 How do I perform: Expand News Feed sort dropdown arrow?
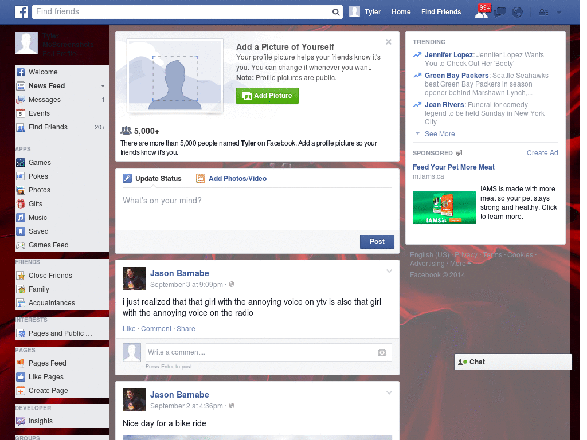pos(103,86)
